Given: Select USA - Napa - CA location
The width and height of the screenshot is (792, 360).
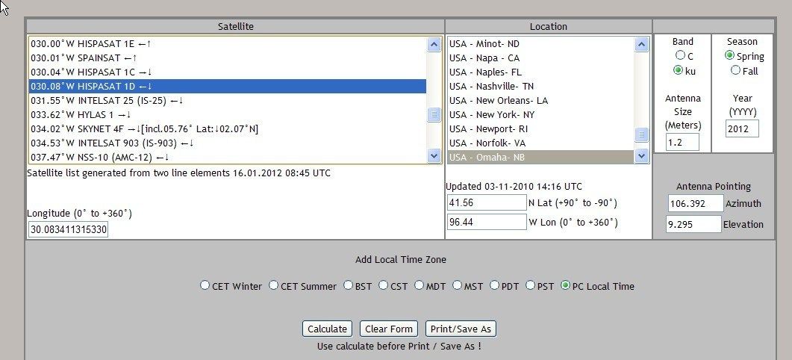Looking at the screenshot, I should 540,58.
